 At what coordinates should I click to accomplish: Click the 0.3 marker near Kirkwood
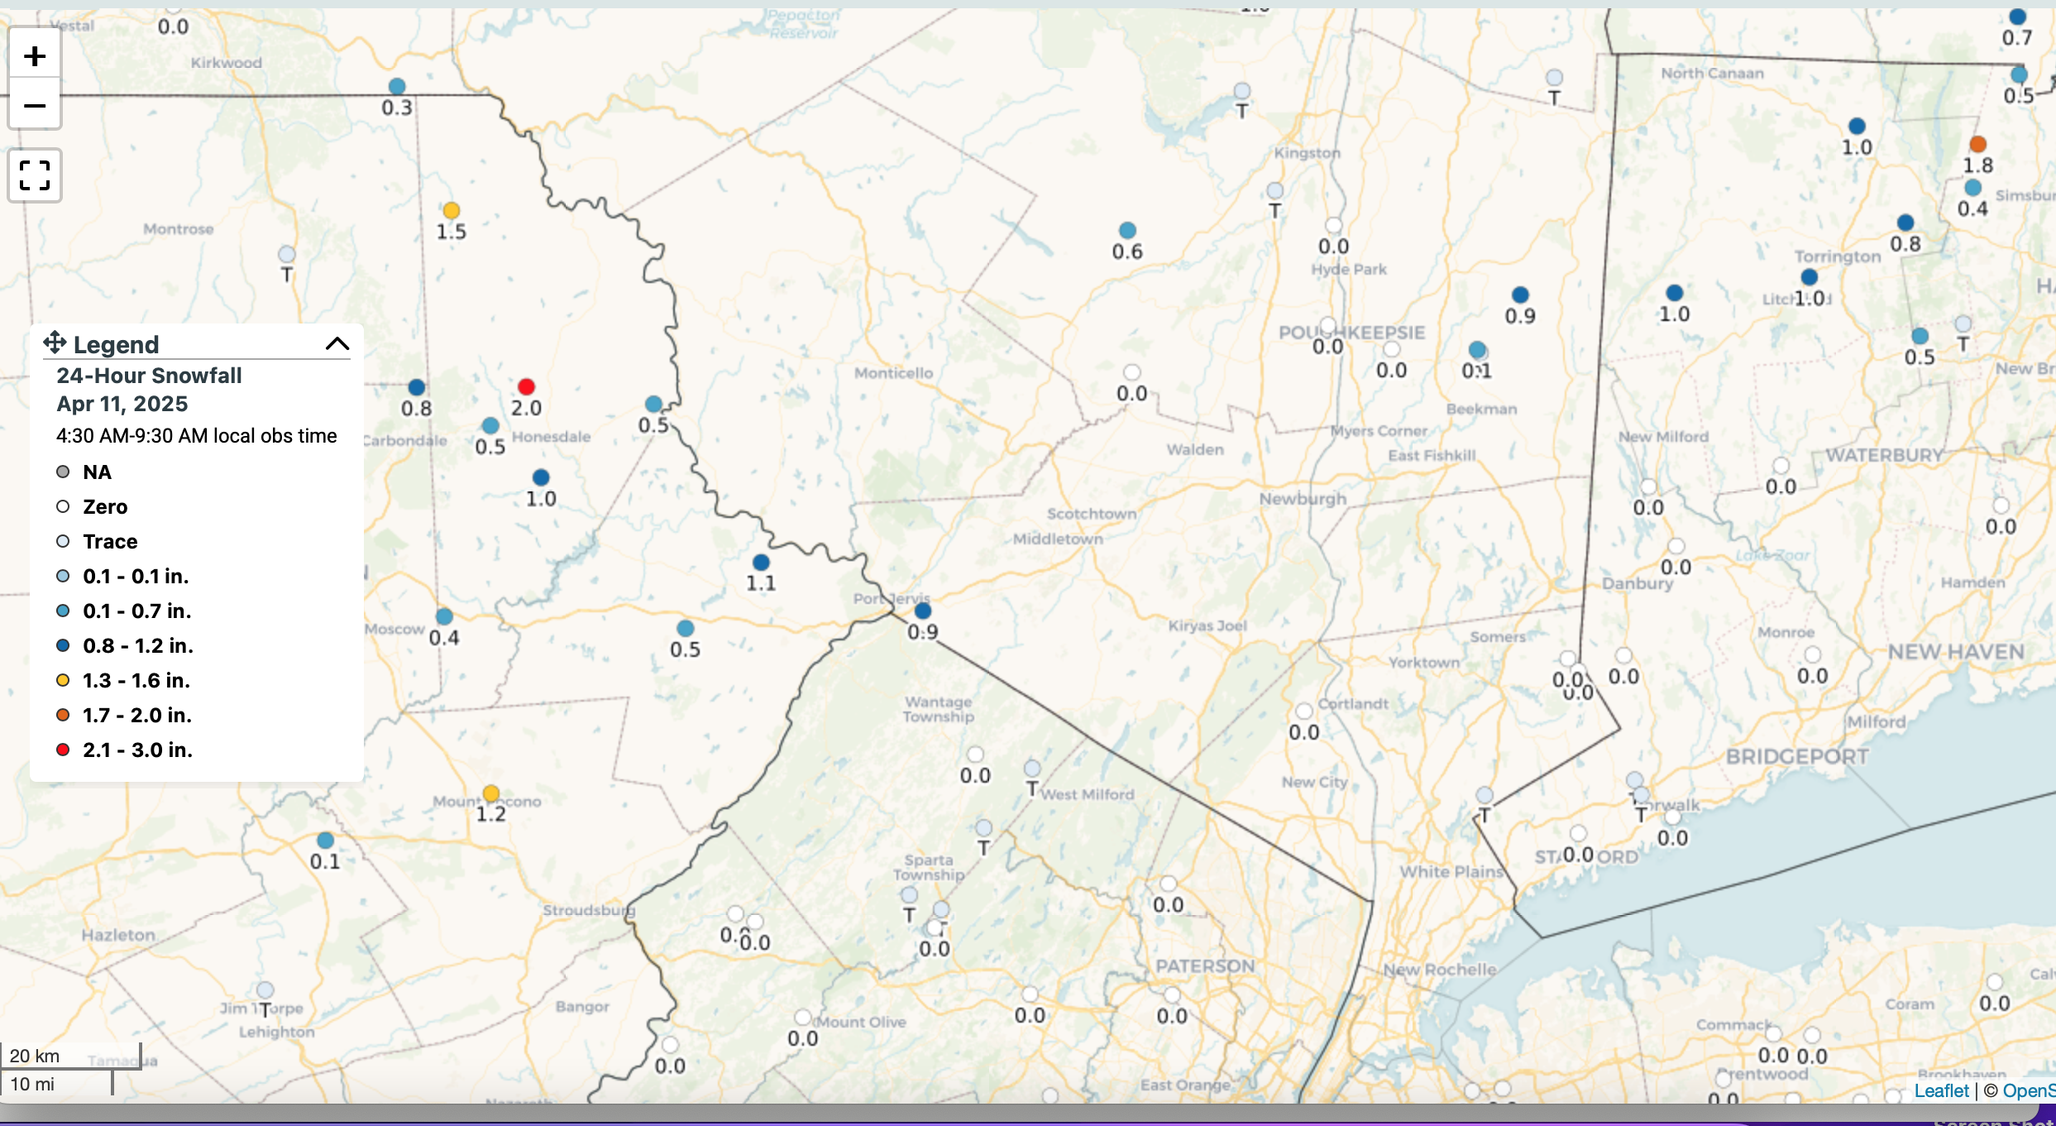pyautogui.click(x=397, y=86)
